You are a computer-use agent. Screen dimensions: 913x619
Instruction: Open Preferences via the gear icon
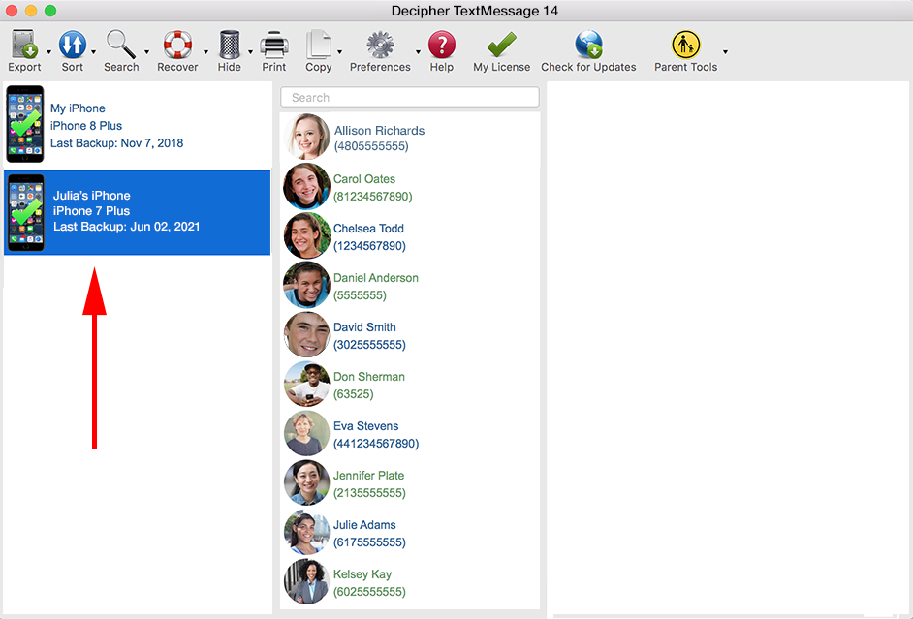click(x=379, y=45)
